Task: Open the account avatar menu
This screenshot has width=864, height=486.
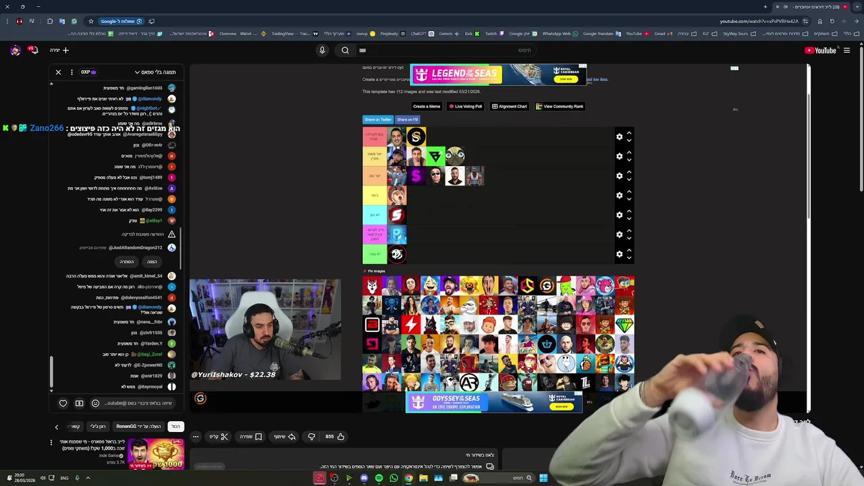Action: (15, 50)
